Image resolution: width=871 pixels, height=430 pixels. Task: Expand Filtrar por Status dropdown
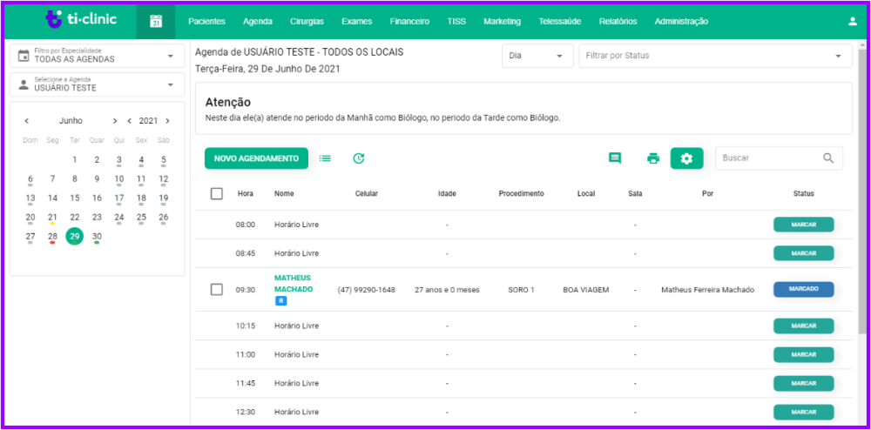tap(715, 56)
